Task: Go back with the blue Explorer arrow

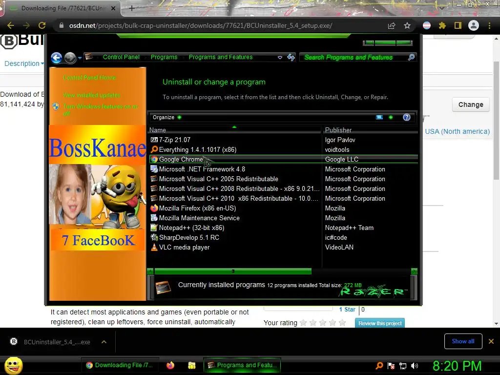Action: (x=57, y=58)
